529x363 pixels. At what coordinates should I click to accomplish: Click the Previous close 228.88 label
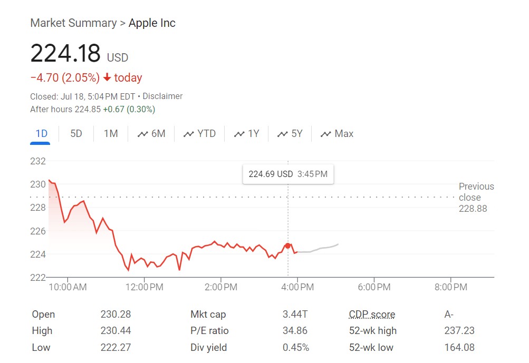[476, 198]
